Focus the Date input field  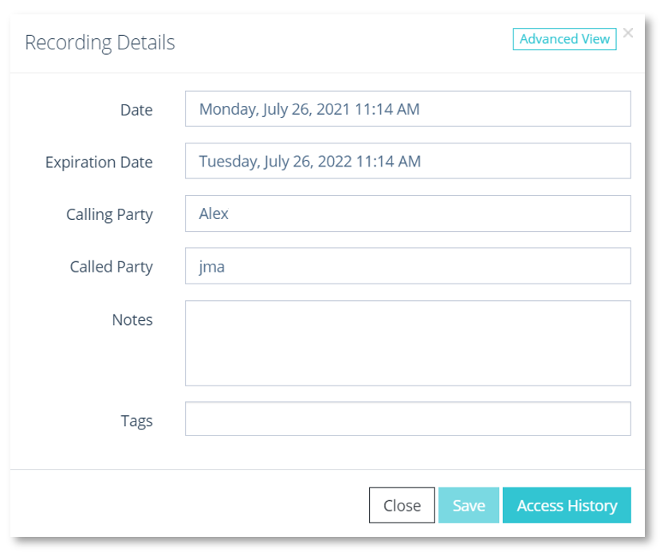(x=407, y=109)
